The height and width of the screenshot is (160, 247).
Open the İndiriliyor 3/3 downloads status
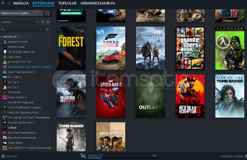pyautogui.click(x=95, y=156)
